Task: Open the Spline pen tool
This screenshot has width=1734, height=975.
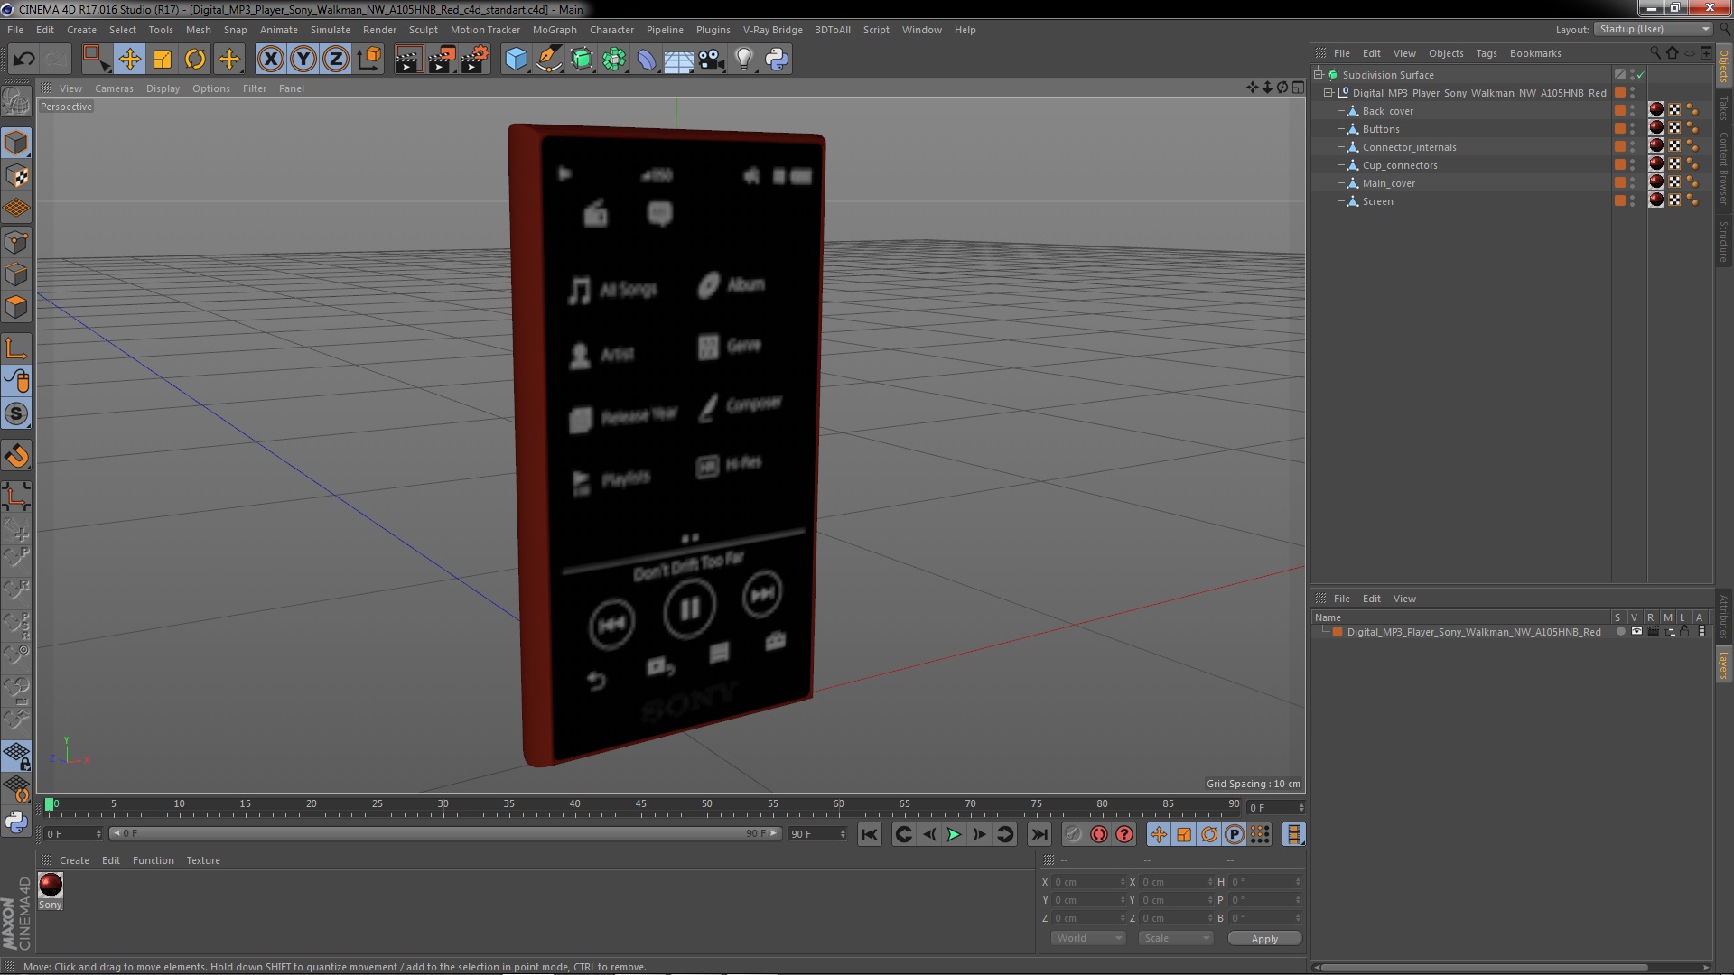Action: [x=548, y=60]
